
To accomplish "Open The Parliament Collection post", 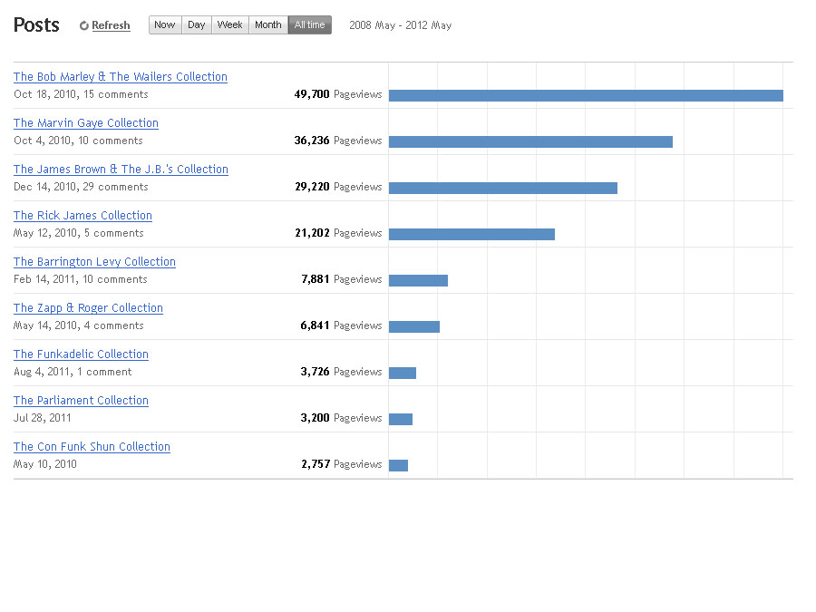I will (82, 401).
